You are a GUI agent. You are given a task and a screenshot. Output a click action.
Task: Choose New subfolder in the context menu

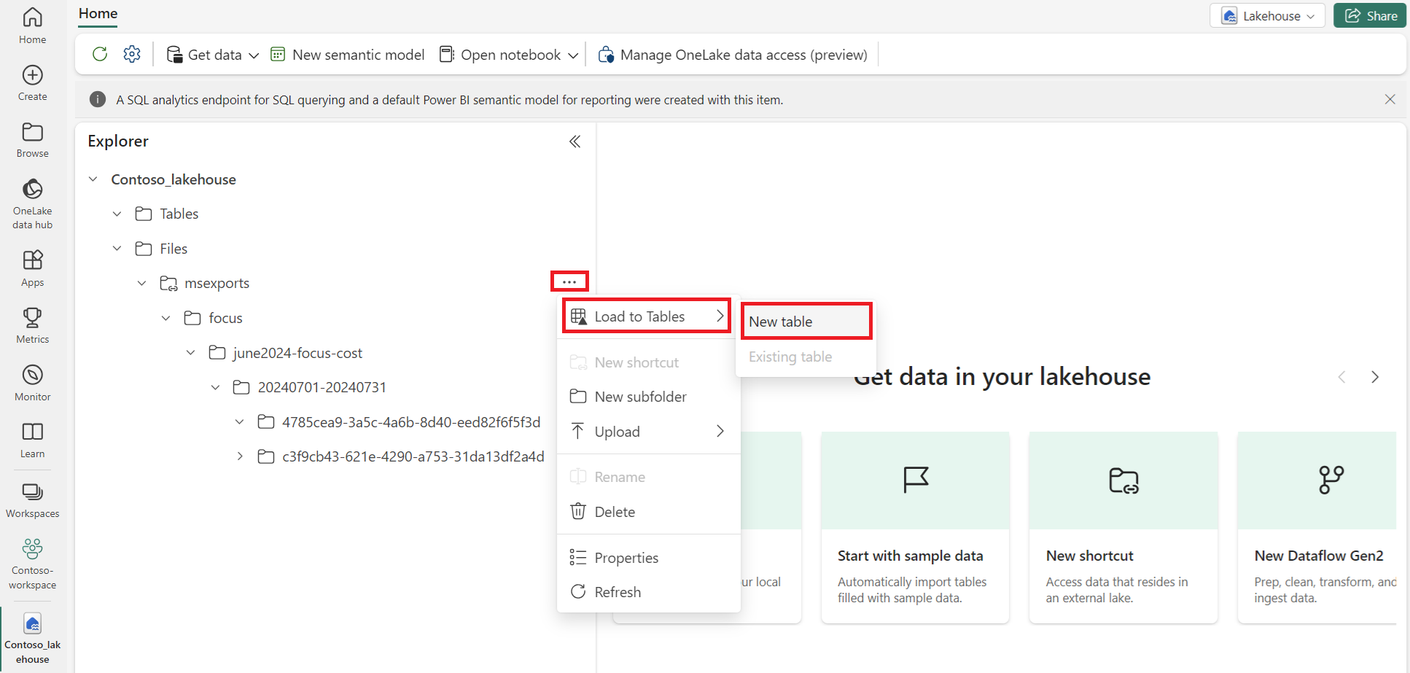point(640,397)
